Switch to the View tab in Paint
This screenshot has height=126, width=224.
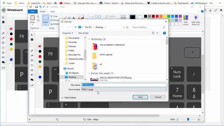coord(52,12)
